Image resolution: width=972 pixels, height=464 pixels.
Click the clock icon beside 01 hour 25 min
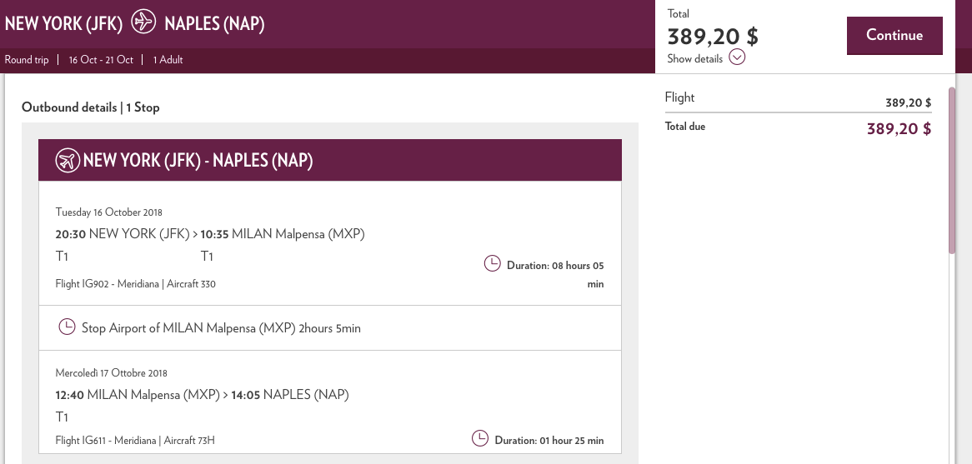click(480, 438)
